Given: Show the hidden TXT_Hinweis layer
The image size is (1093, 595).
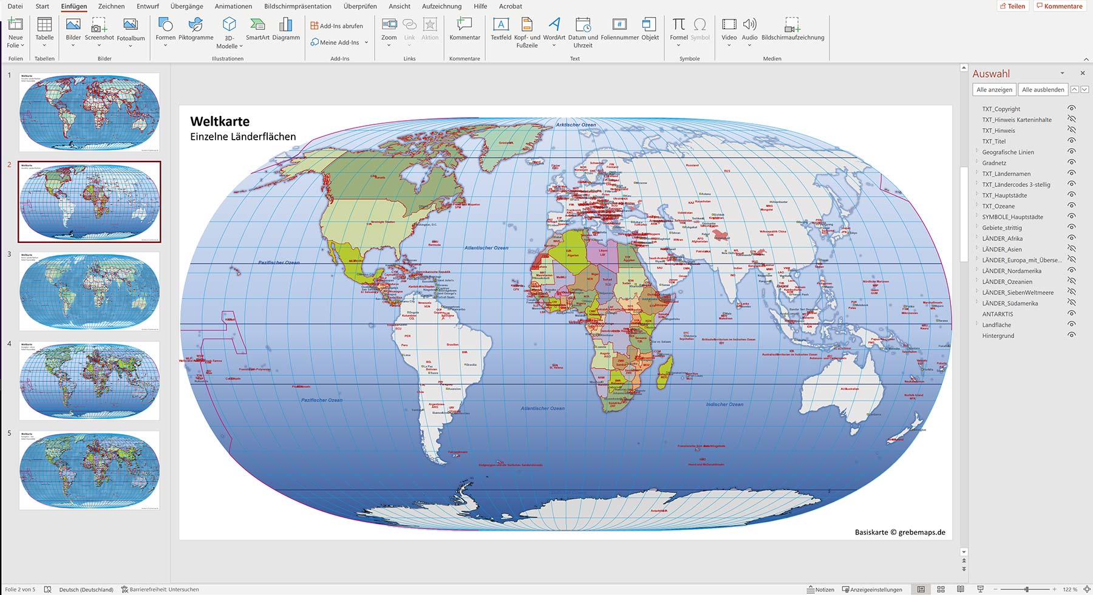Looking at the screenshot, I should click(1072, 130).
